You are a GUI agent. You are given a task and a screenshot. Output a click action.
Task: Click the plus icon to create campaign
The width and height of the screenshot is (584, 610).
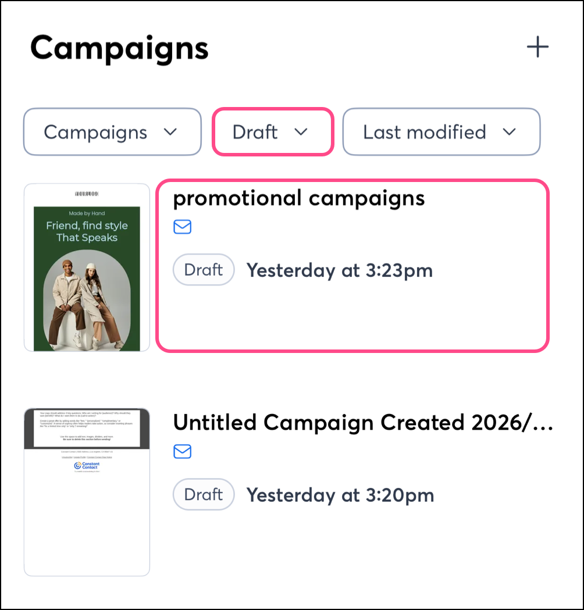(537, 47)
